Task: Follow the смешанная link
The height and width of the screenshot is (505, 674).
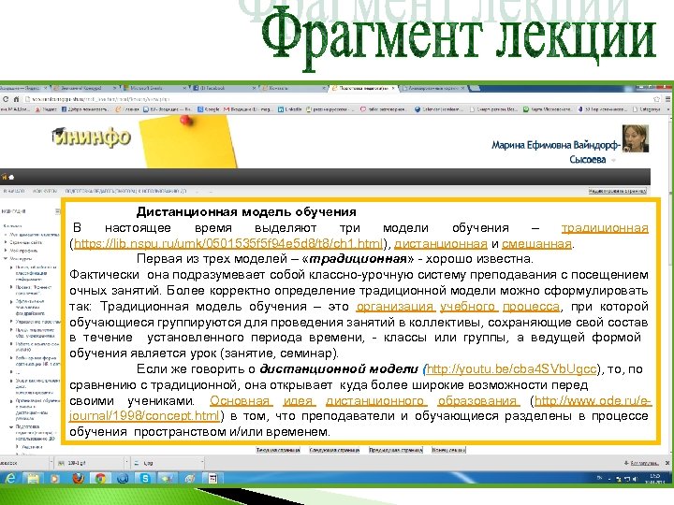Action: tap(536, 243)
